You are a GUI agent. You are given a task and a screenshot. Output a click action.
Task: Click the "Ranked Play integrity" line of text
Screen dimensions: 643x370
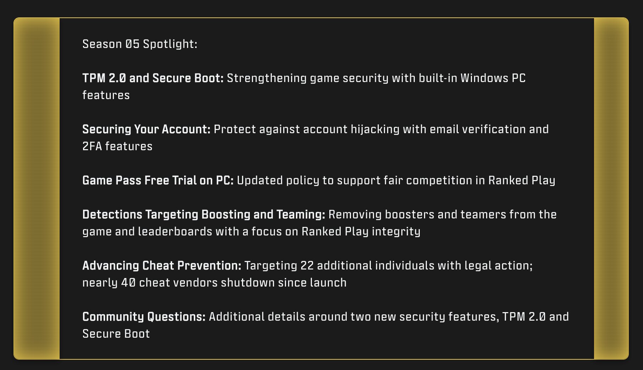click(x=361, y=232)
